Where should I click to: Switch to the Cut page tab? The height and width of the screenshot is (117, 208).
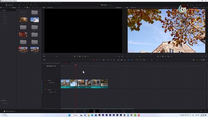[84, 111]
